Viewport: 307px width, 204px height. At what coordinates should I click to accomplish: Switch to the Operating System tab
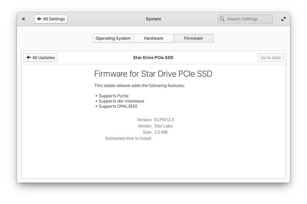[113, 38]
